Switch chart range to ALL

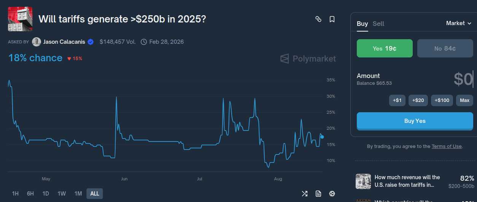click(x=95, y=194)
